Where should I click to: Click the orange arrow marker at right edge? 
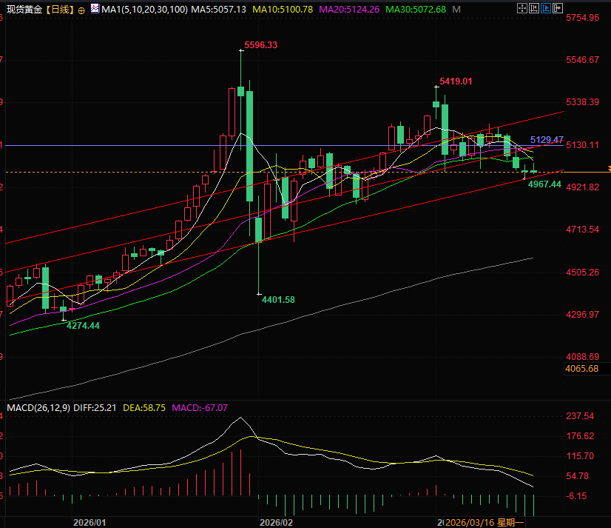tap(609, 169)
